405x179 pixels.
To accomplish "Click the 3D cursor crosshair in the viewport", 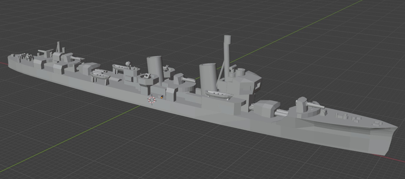I will click(152, 100).
